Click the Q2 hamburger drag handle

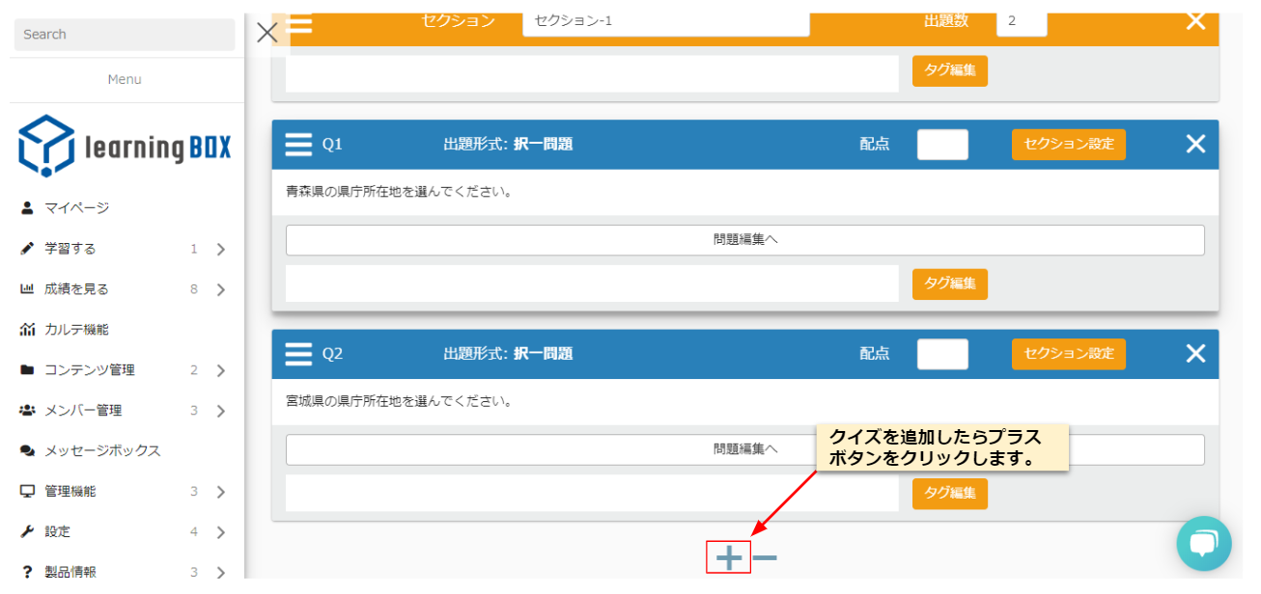pyautogui.click(x=298, y=354)
